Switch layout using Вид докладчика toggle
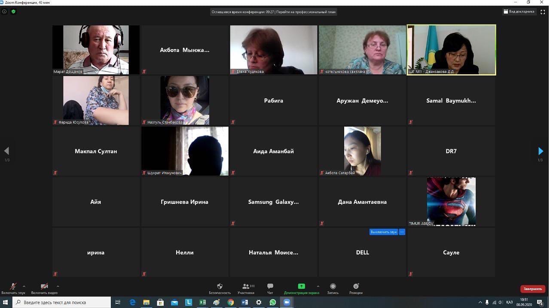The image size is (550, 308). (x=519, y=12)
